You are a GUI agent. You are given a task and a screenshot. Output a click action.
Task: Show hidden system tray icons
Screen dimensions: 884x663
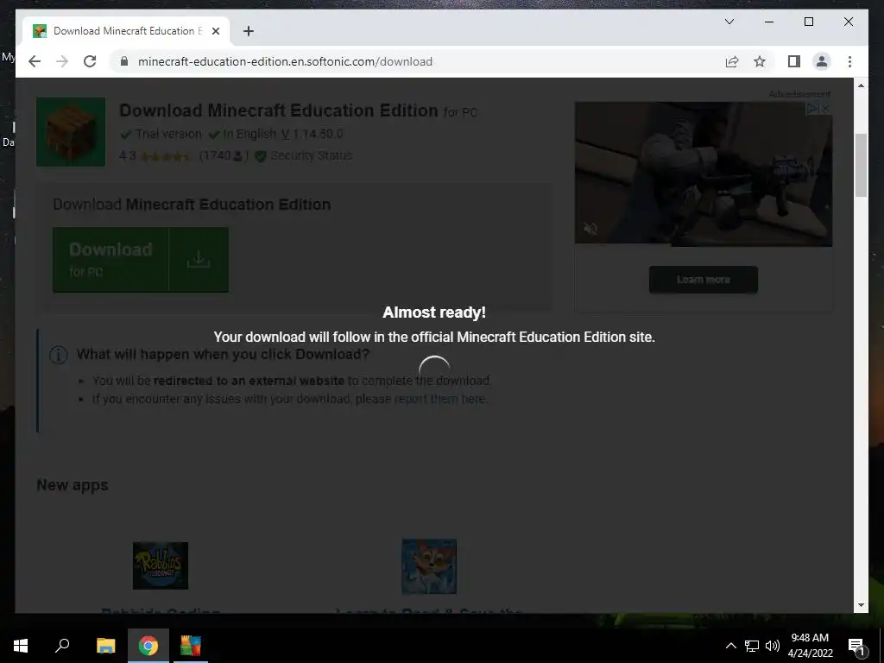pos(730,646)
